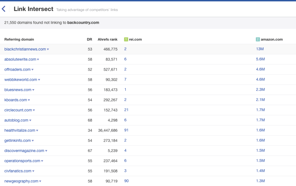This screenshot has height=186, width=296.
Task: Expand dropdown arrow next to bluesnews.com
Action: tap(33, 90)
